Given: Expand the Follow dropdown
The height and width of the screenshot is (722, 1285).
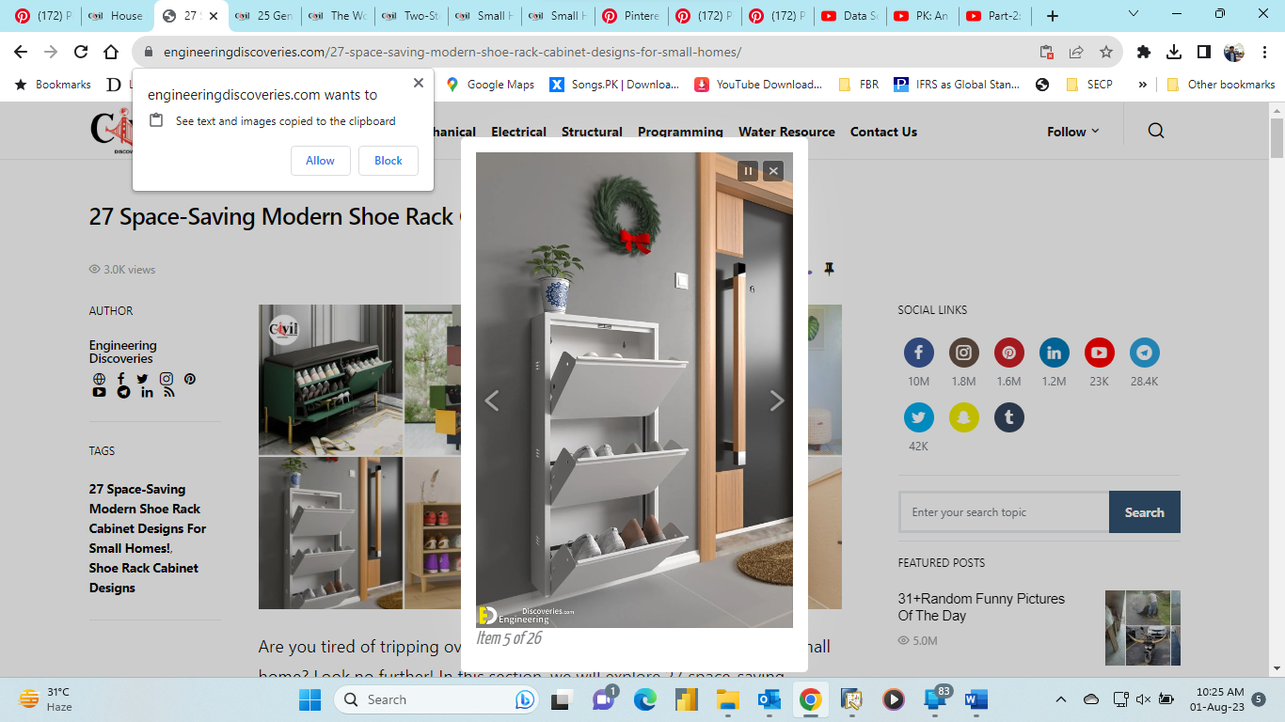Looking at the screenshot, I should [1072, 132].
